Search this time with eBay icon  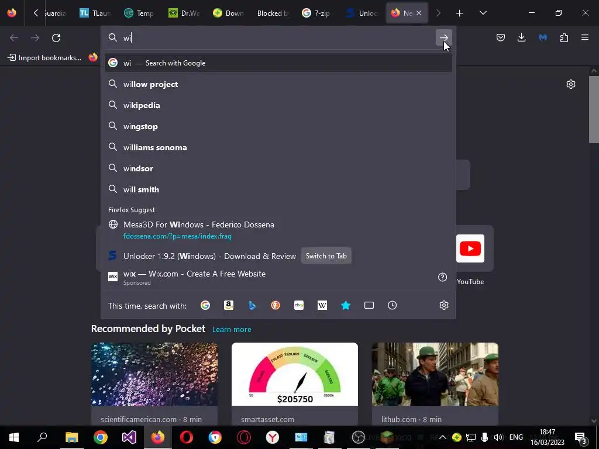point(299,305)
